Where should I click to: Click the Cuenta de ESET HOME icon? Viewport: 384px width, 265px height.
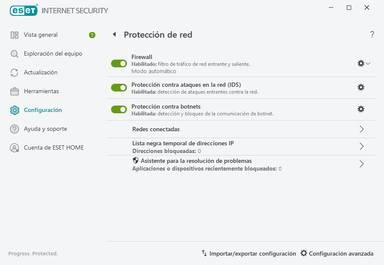(x=13, y=147)
